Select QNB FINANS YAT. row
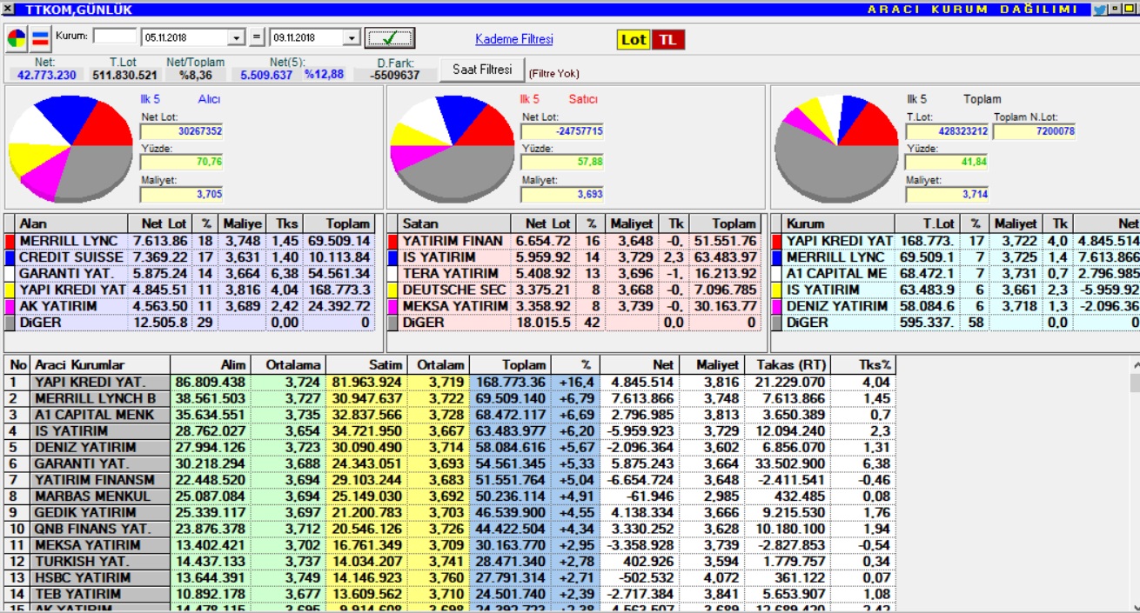The image size is (1140, 613). click(451, 529)
